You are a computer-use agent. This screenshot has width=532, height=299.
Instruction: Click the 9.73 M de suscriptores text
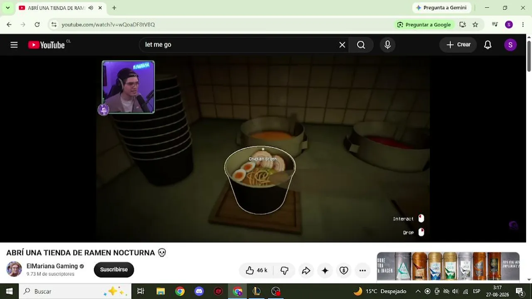pyautogui.click(x=51, y=274)
